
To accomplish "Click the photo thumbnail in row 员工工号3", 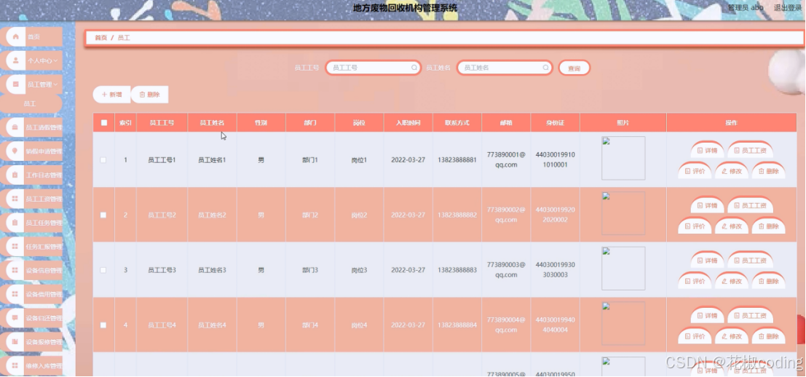I will point(623,268).
